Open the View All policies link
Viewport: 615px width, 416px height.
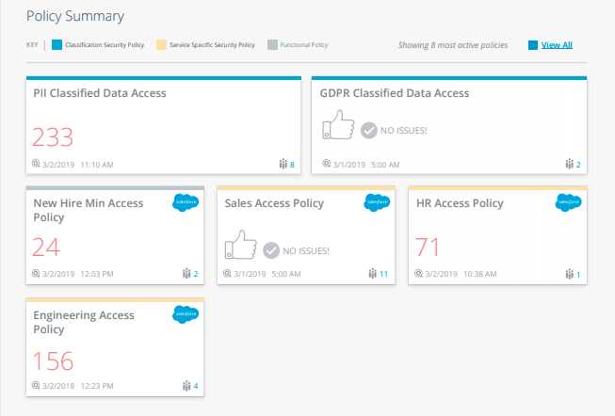click(557, 45)
